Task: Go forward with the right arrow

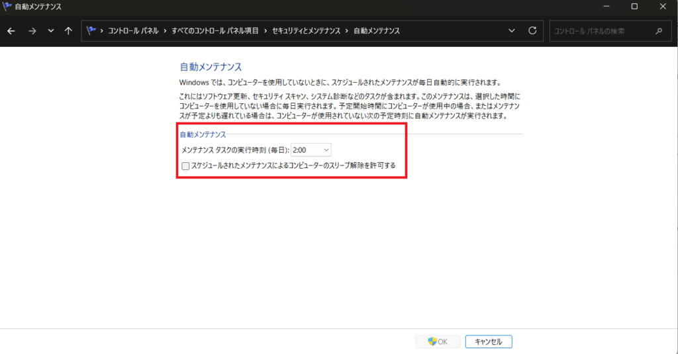Action: pyautogui.click(x=32, y=31)
